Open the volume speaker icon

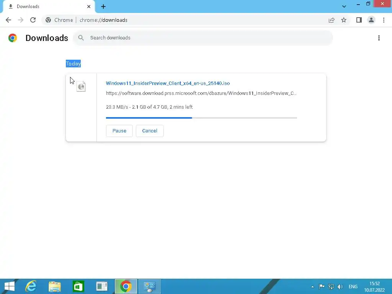pos(340,286)
